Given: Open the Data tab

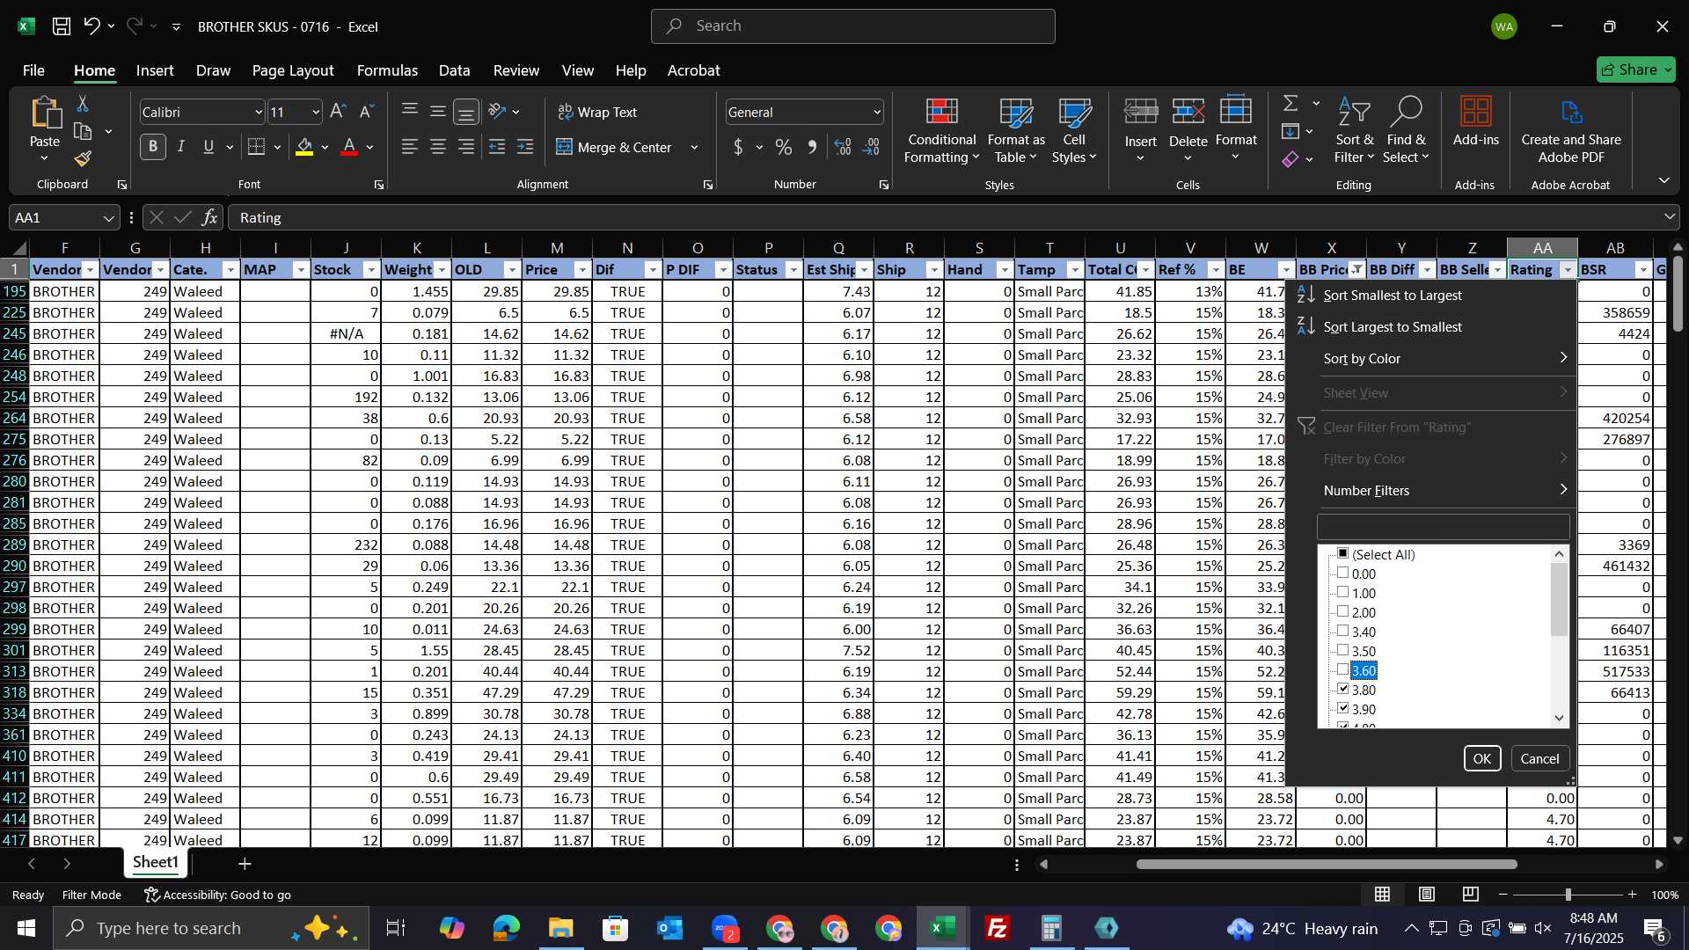Looking at the screenshot, I should (454, 70).
